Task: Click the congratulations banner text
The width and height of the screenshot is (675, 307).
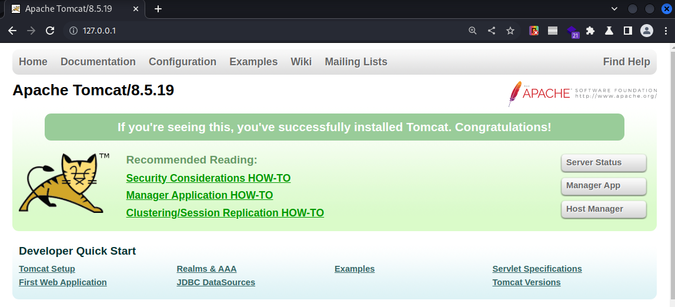Action: pos(334,128)
